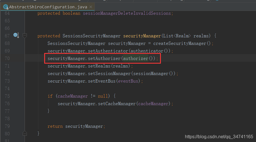Click line number 75 in gutter
The width and height of the screenshot is (256, 142).
(7, 96)
